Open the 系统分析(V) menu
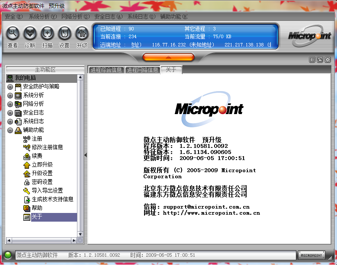The image size is (337, 265). (43, 16)
